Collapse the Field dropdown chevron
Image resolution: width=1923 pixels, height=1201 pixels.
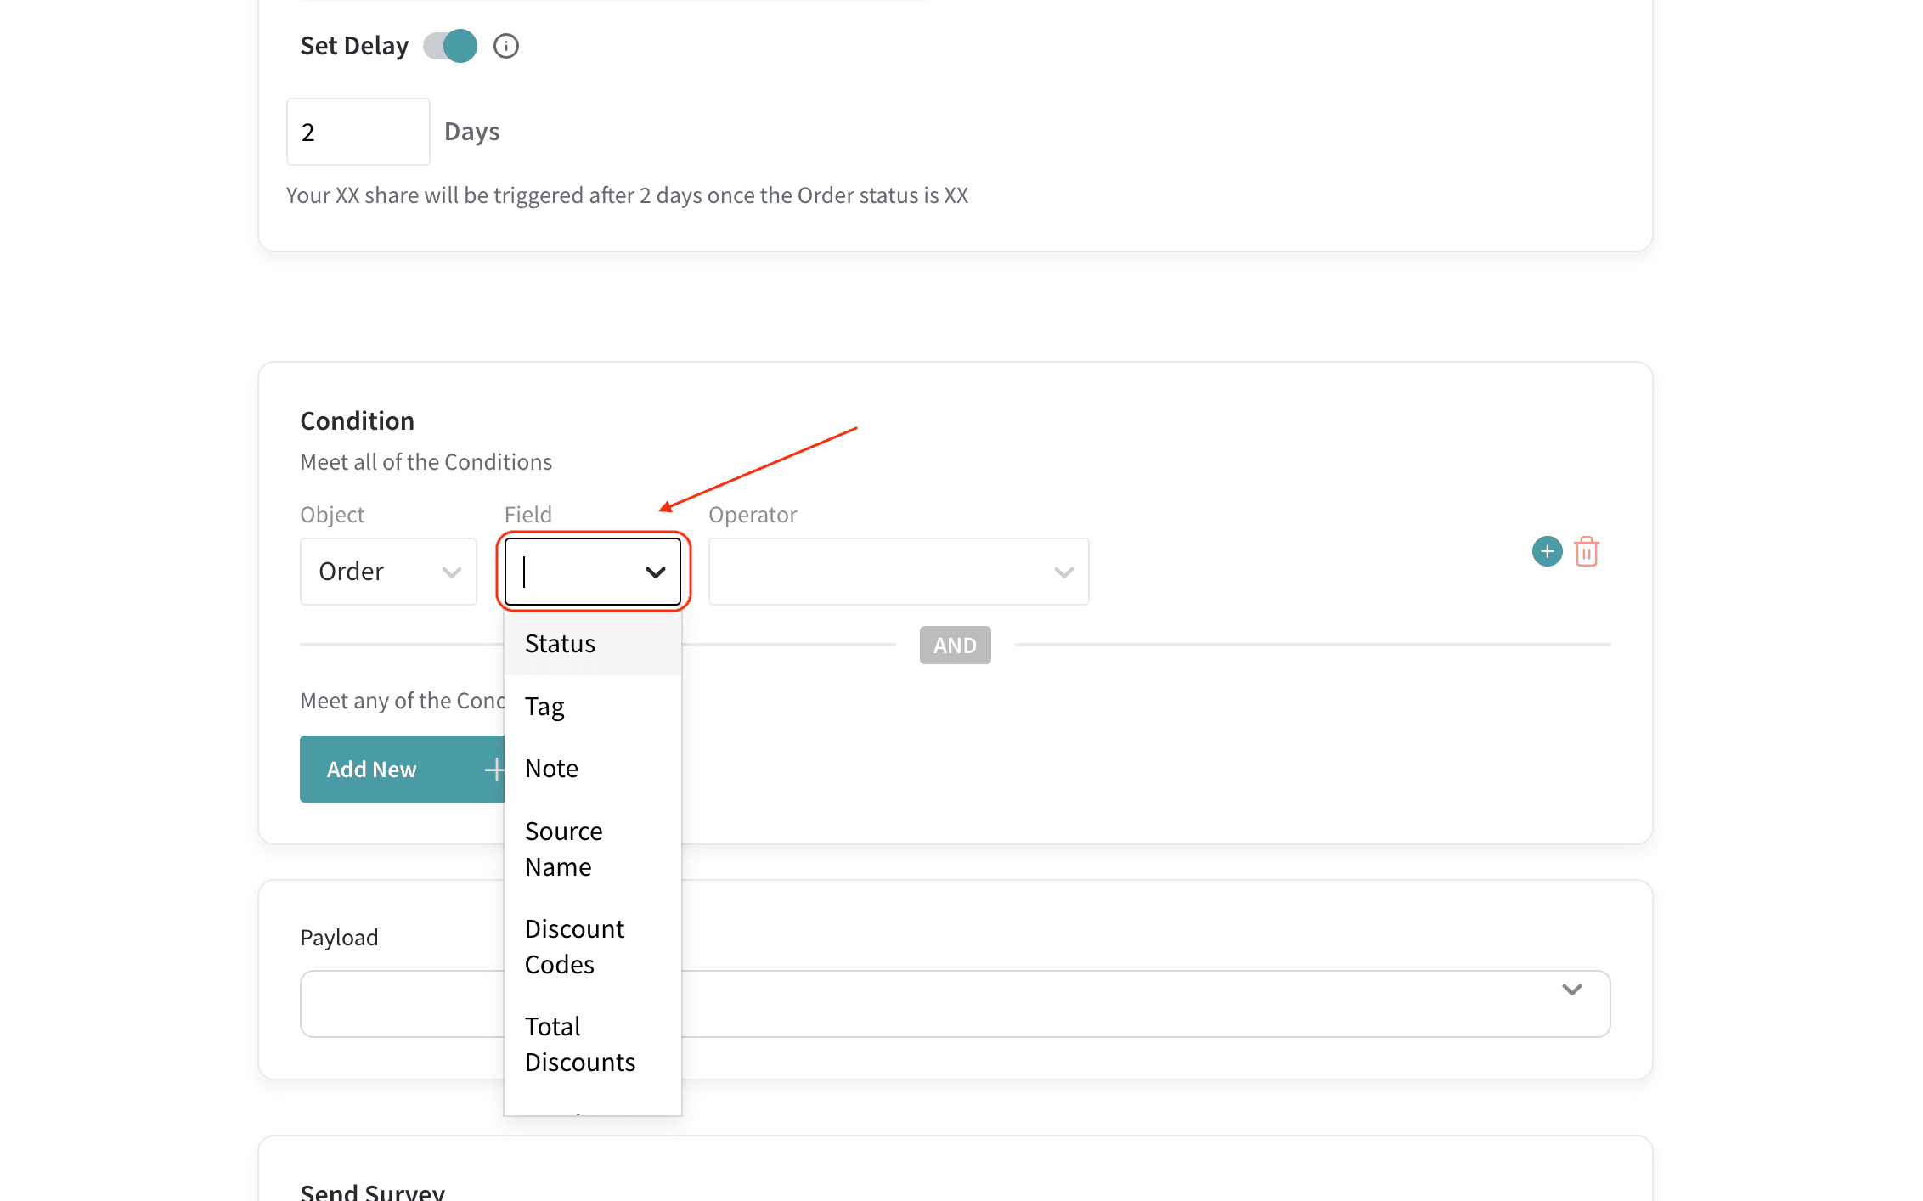point(655,572)
